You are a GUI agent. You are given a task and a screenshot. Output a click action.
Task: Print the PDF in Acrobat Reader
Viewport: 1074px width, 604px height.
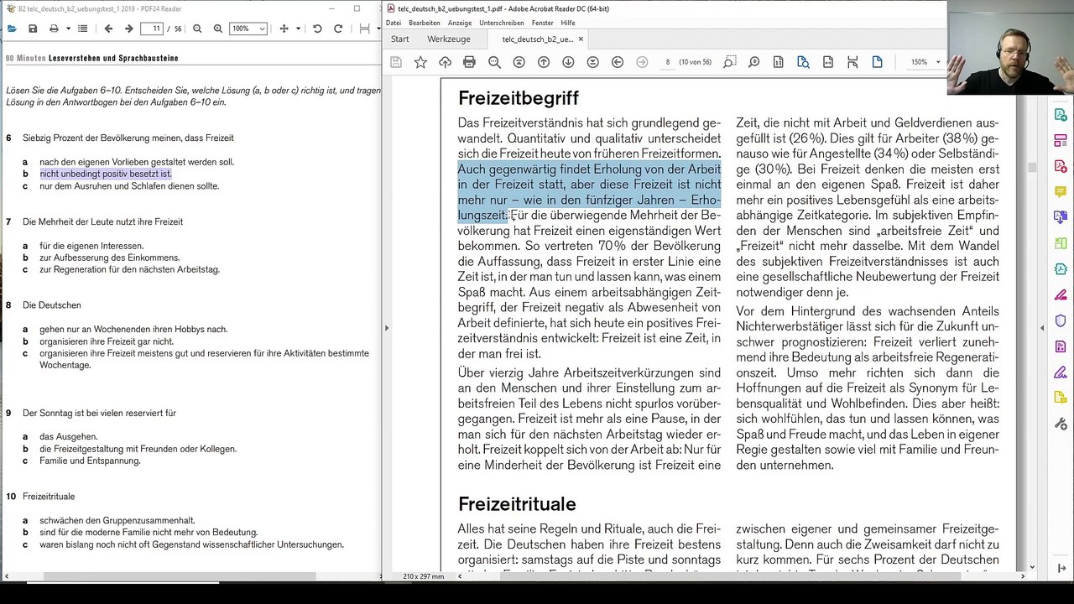pyautogui.click(x=469, y=62)
